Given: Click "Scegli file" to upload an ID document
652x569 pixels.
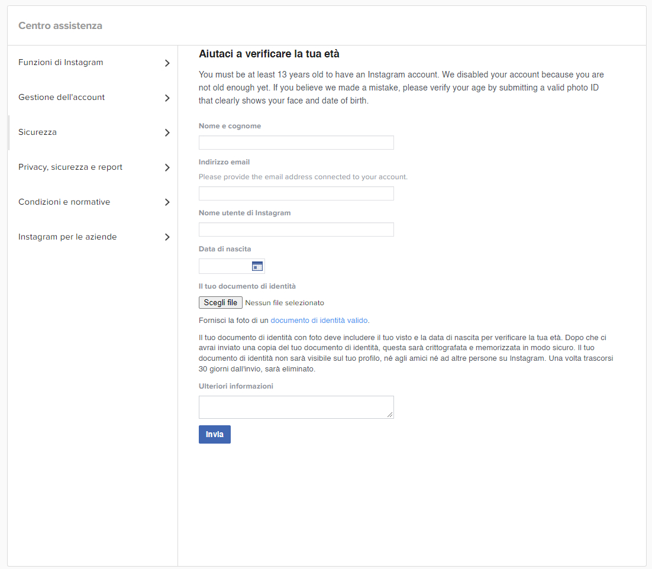Looking at the screenshot, I should (220, 302).
